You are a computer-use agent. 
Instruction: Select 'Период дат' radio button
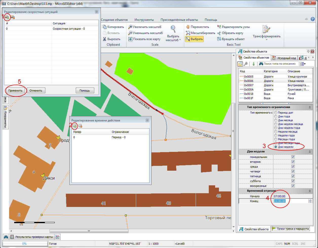tap(275, 113)
